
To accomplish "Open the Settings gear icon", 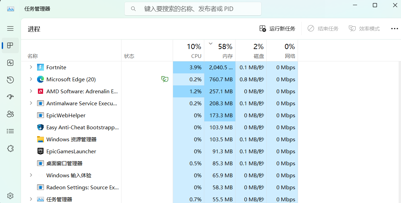I will click(x=10, y=196).
